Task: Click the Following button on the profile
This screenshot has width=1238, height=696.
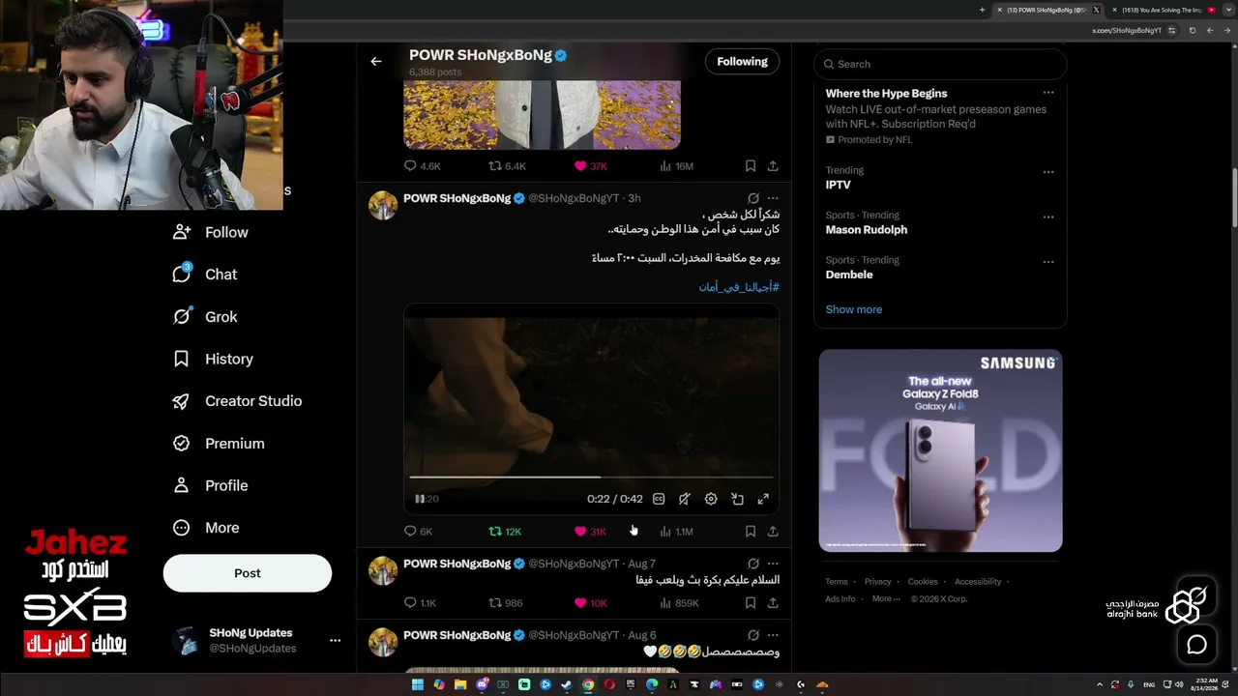Action: click(x=742, y=62)
